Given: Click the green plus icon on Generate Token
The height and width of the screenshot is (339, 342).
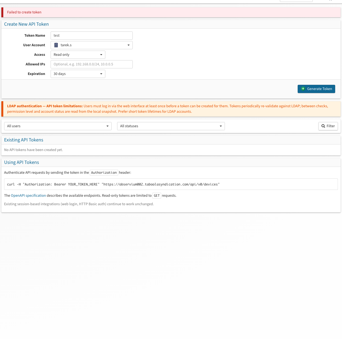Looking at the screenshot, I should tap(303, 89).
